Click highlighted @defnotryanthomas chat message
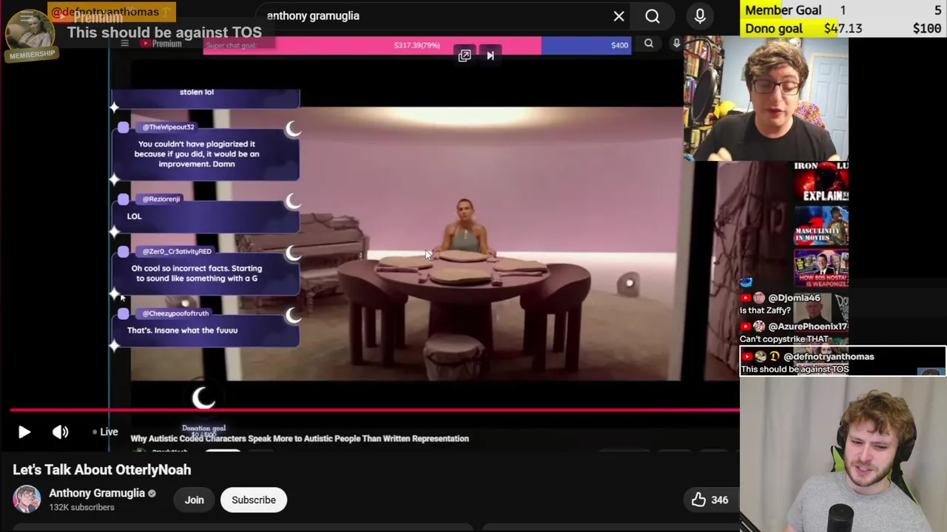This screenshot has height=532, width=947. [842, 362]
